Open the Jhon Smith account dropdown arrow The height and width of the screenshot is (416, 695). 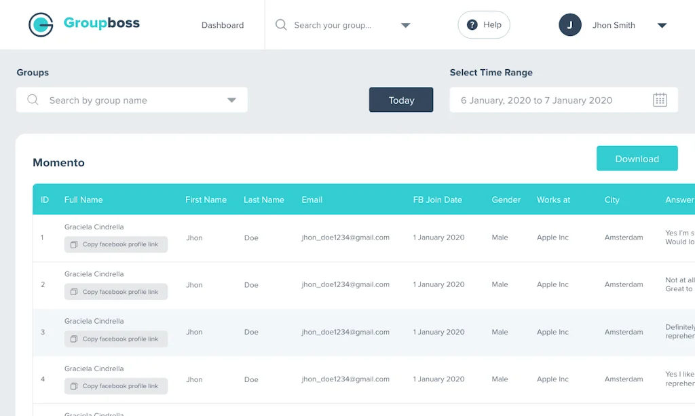coord(662,26)
